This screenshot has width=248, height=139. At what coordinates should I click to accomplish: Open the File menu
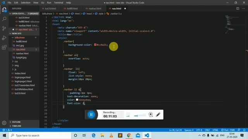9,3
